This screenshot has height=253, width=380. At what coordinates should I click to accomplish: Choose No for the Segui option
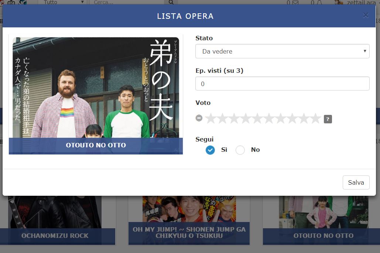tap(240, 150)
